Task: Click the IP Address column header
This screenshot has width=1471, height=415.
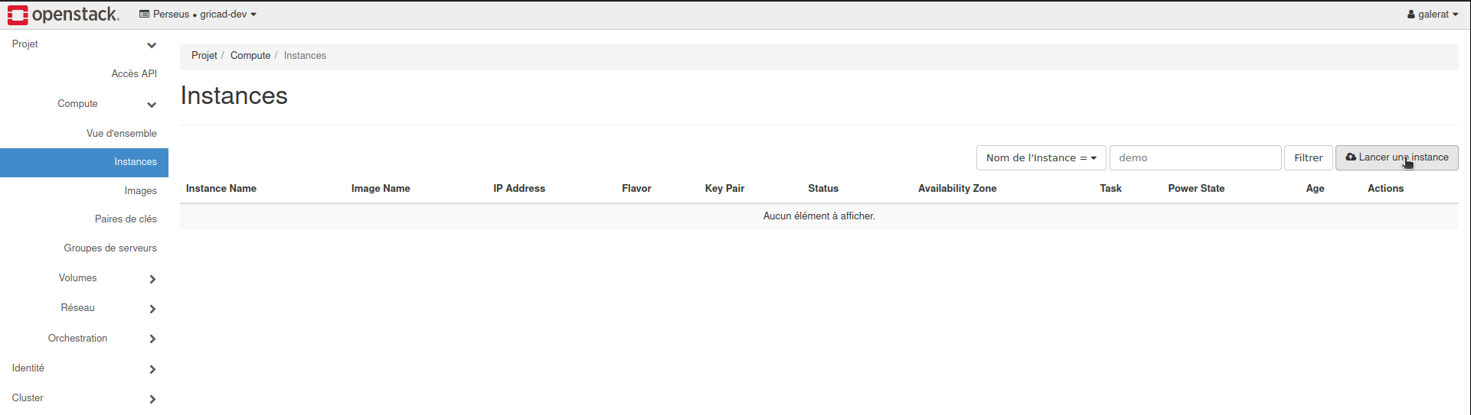Action: coord(519,189)
